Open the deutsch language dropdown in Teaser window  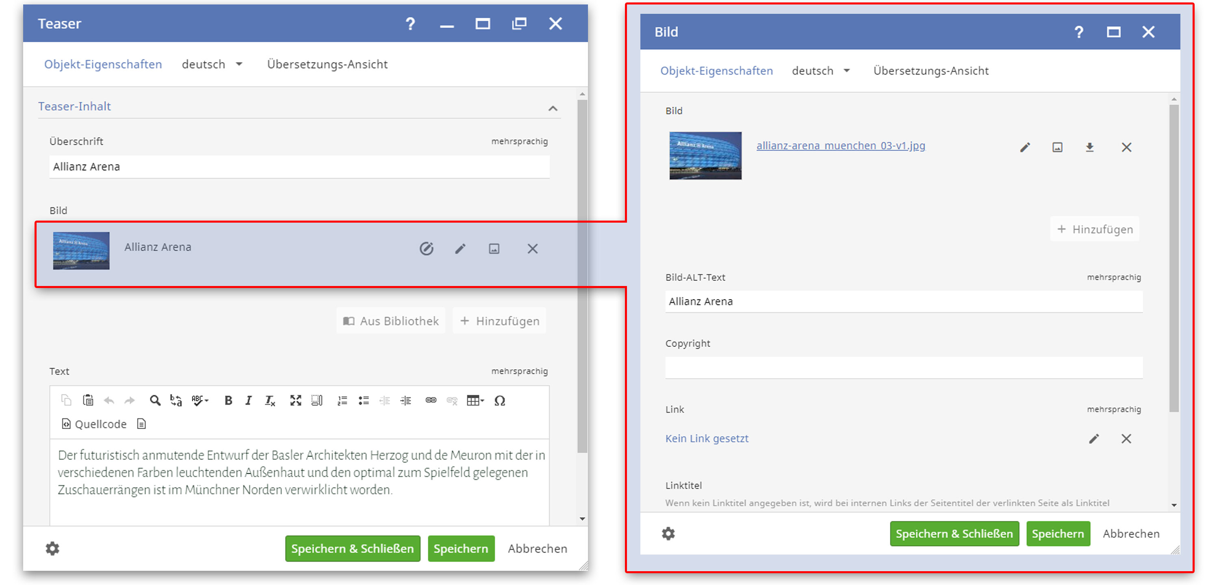tap(212, 64)
